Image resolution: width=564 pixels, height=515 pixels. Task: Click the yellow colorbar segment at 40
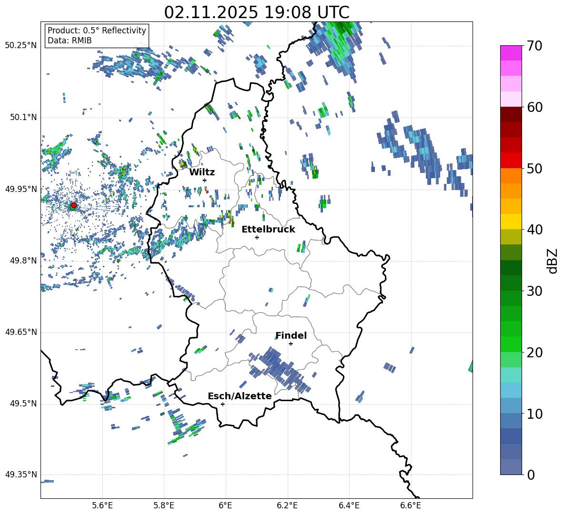point(511,221)
